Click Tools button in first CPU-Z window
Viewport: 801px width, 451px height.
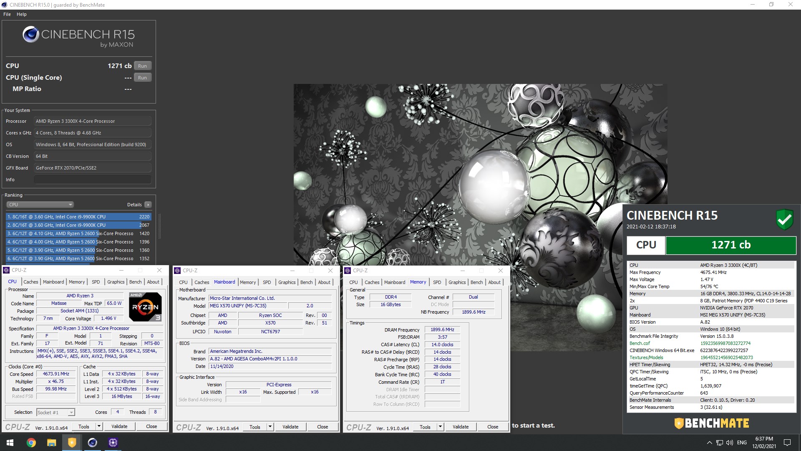(84, 427)
